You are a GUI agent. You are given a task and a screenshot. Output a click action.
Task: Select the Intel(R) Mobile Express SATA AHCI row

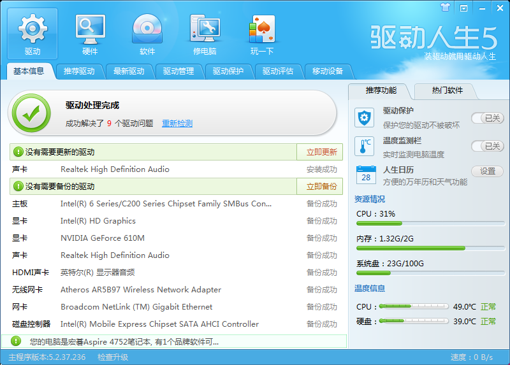point(176,324)
